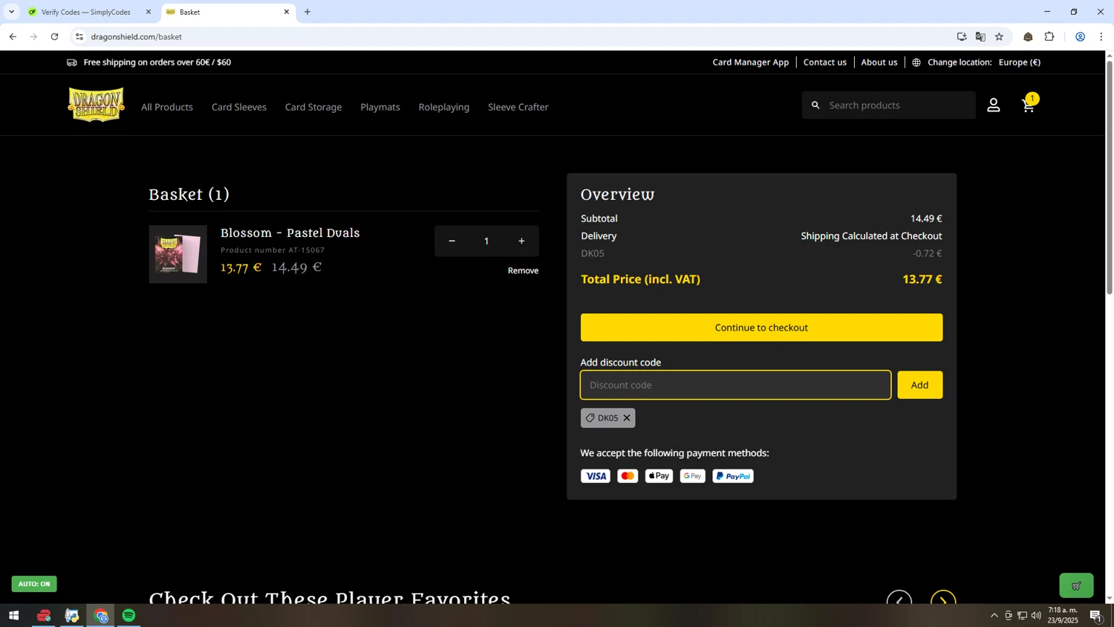Open the About us link
The width and height of the screenshot is (1114, 627).
879,62
